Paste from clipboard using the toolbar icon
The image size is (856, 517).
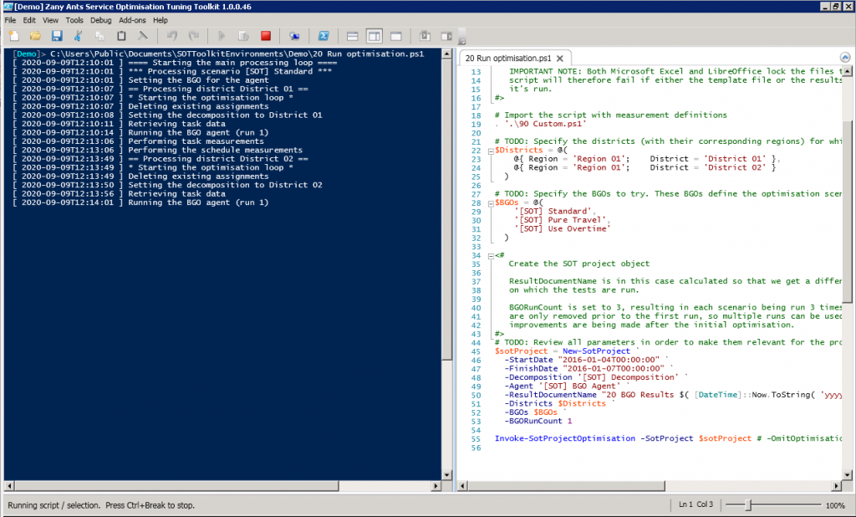click(121, 36)
